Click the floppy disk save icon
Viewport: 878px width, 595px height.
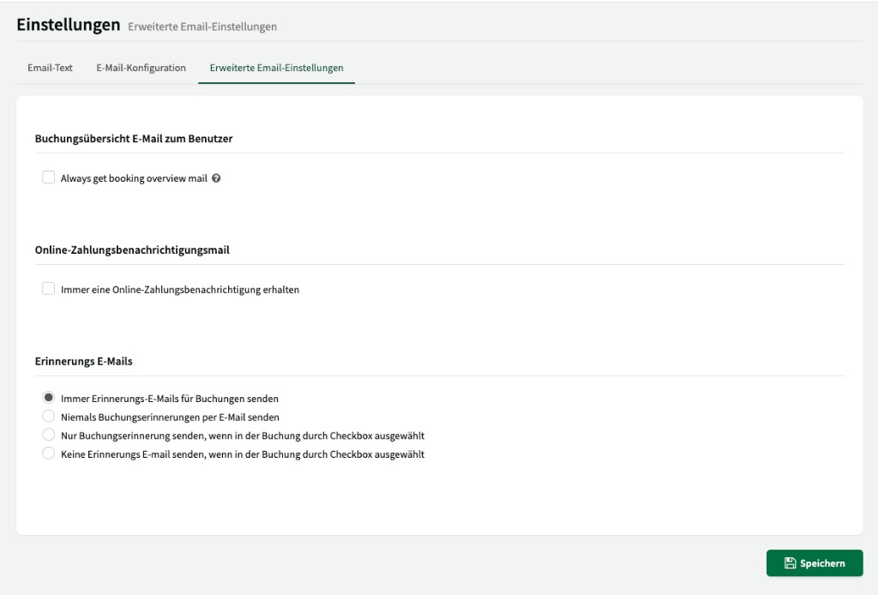[x=790, y=563]
